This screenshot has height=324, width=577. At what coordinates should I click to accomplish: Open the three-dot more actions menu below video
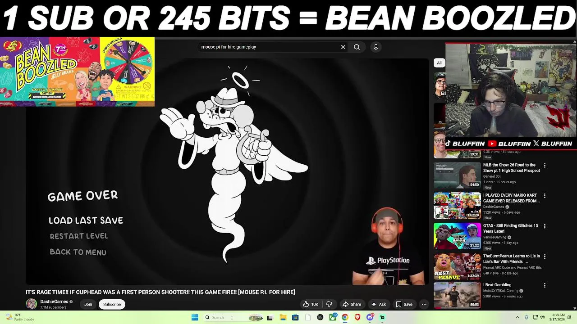coord(424,305)
